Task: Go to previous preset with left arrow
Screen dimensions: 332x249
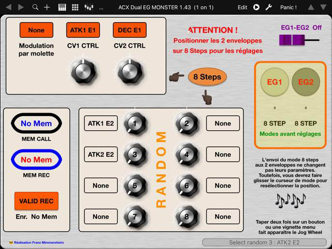Action: [x=8, y=7]
